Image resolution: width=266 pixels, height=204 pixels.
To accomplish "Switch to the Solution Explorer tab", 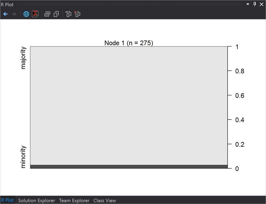I will pos(37,201).
